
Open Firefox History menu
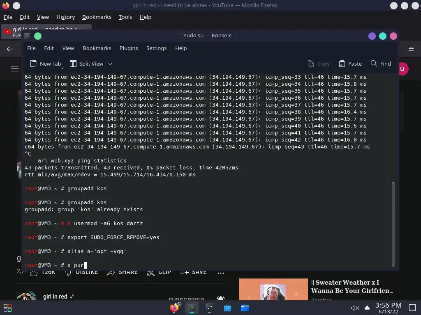65,17
